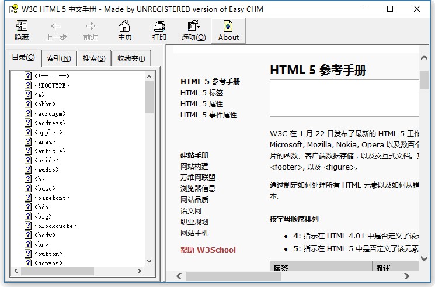Switch to the 目录(C) contents tab
435x287 pixels.
click(x=23, y=57)
